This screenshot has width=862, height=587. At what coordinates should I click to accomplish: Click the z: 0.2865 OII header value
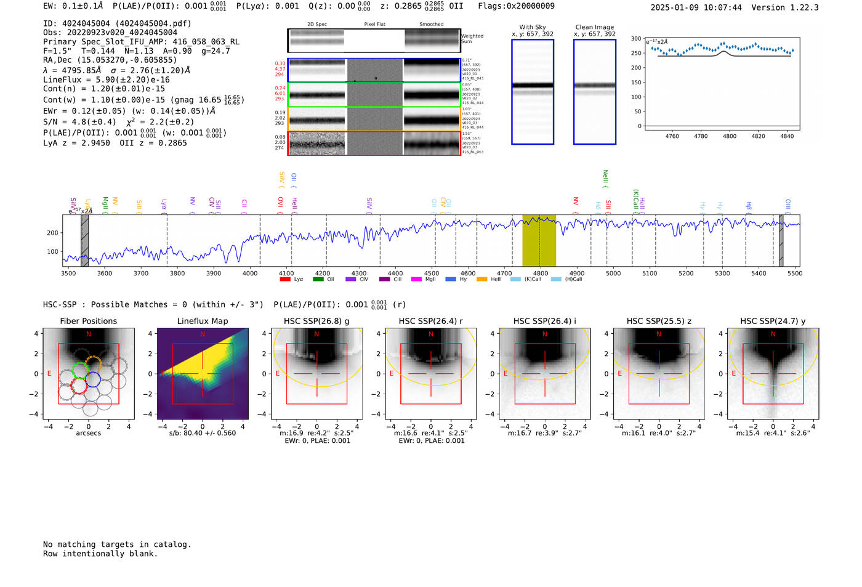click(x=421, y=6)
